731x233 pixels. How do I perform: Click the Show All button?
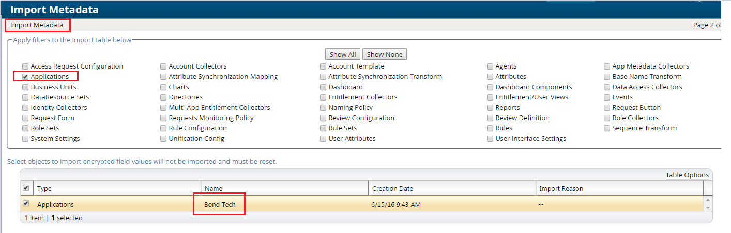click(x=343, y=54)
